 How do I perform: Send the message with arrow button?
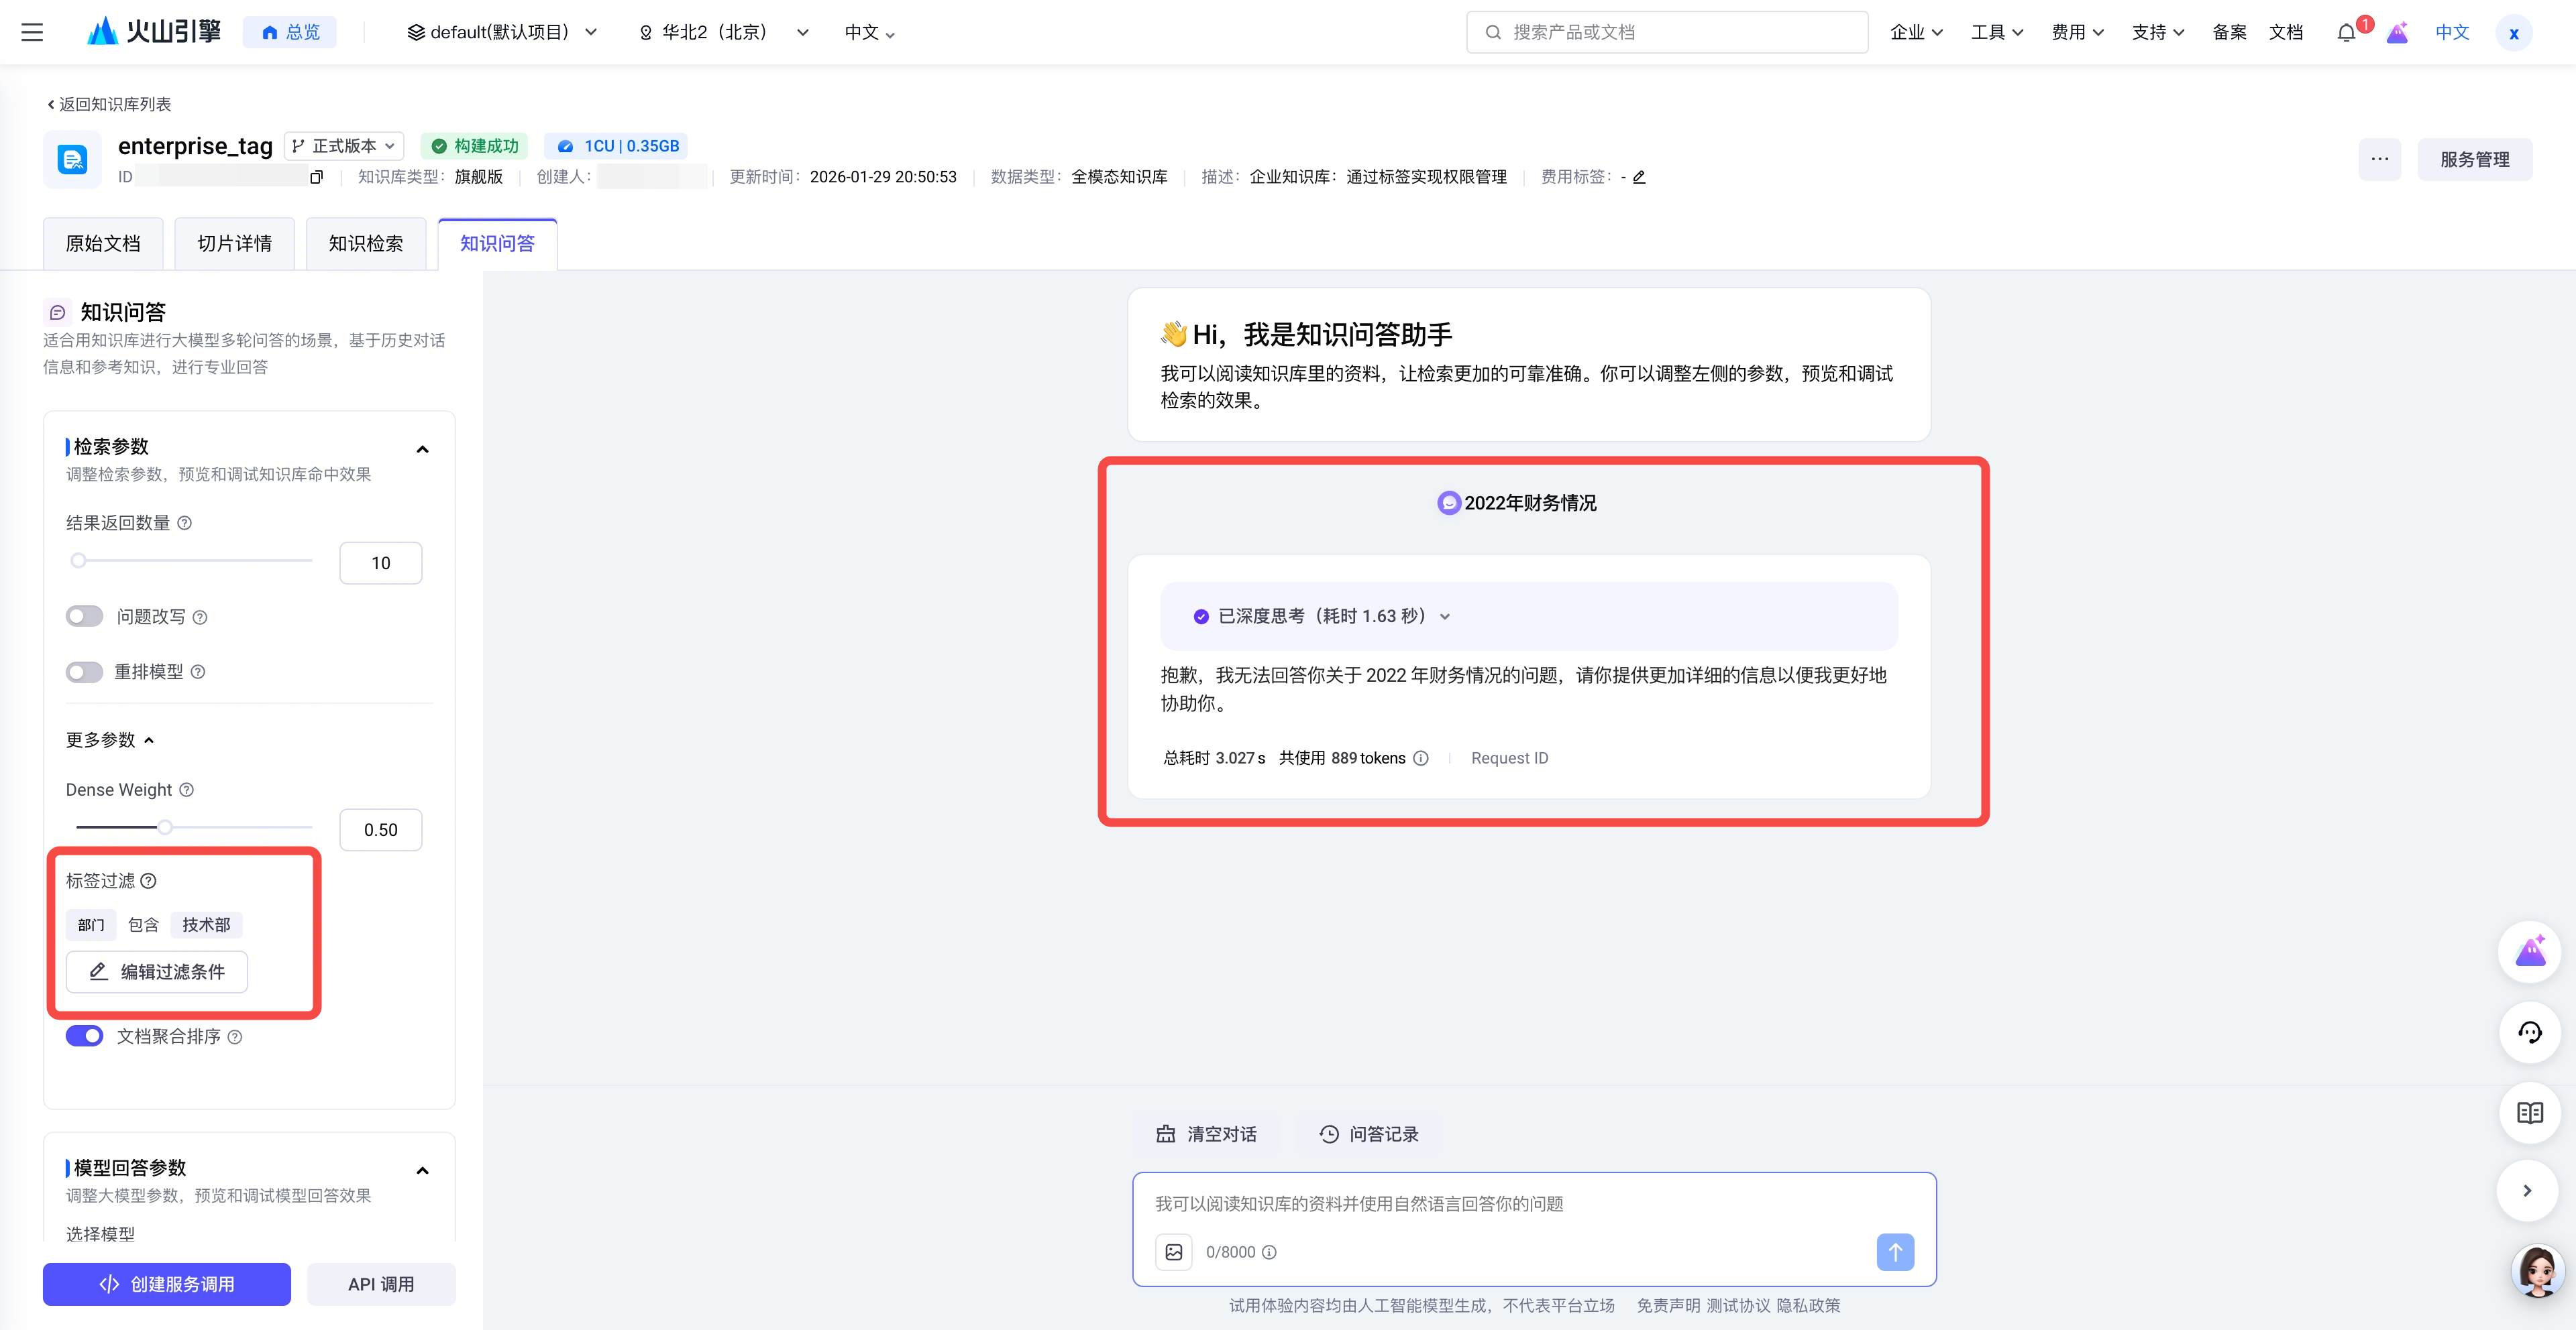point(1894,1252)
